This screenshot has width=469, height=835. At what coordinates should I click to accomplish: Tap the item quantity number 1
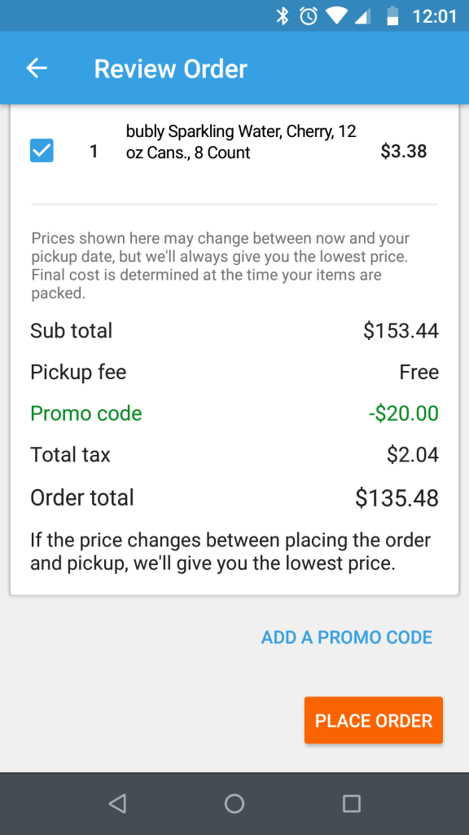[x=94, y=152]
